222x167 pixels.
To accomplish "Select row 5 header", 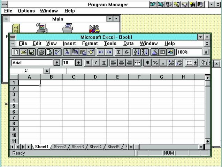I will pos(14,106).
